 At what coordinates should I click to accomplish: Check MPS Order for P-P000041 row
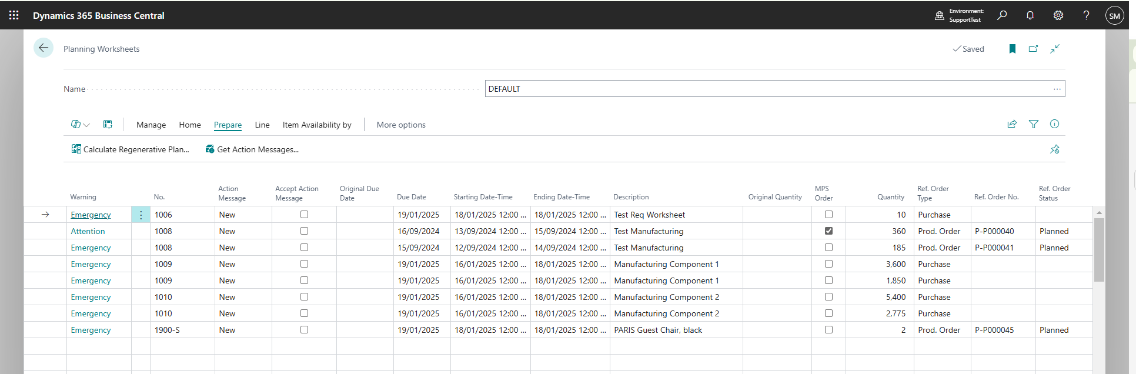coord(828,248)
